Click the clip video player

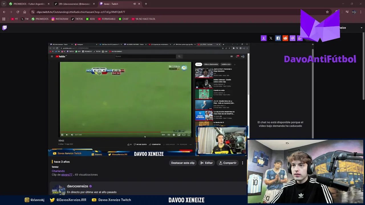point(148,99)
